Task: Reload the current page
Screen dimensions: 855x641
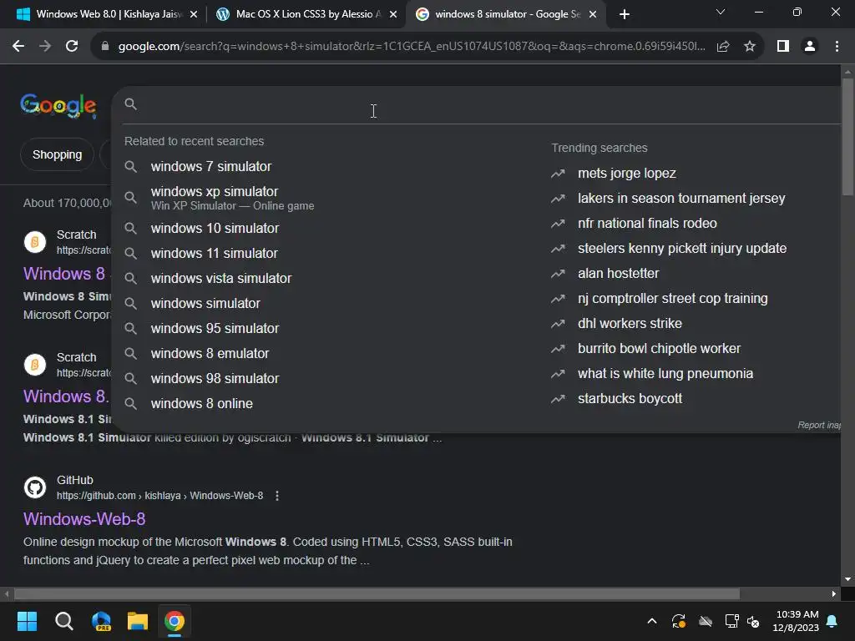Action: pos(72,47)
